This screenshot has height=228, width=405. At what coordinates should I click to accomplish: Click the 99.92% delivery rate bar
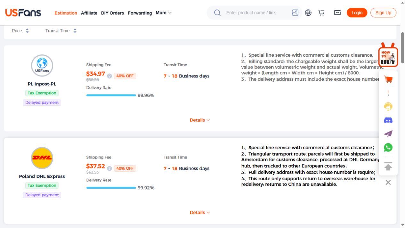[x=111, y=188]
